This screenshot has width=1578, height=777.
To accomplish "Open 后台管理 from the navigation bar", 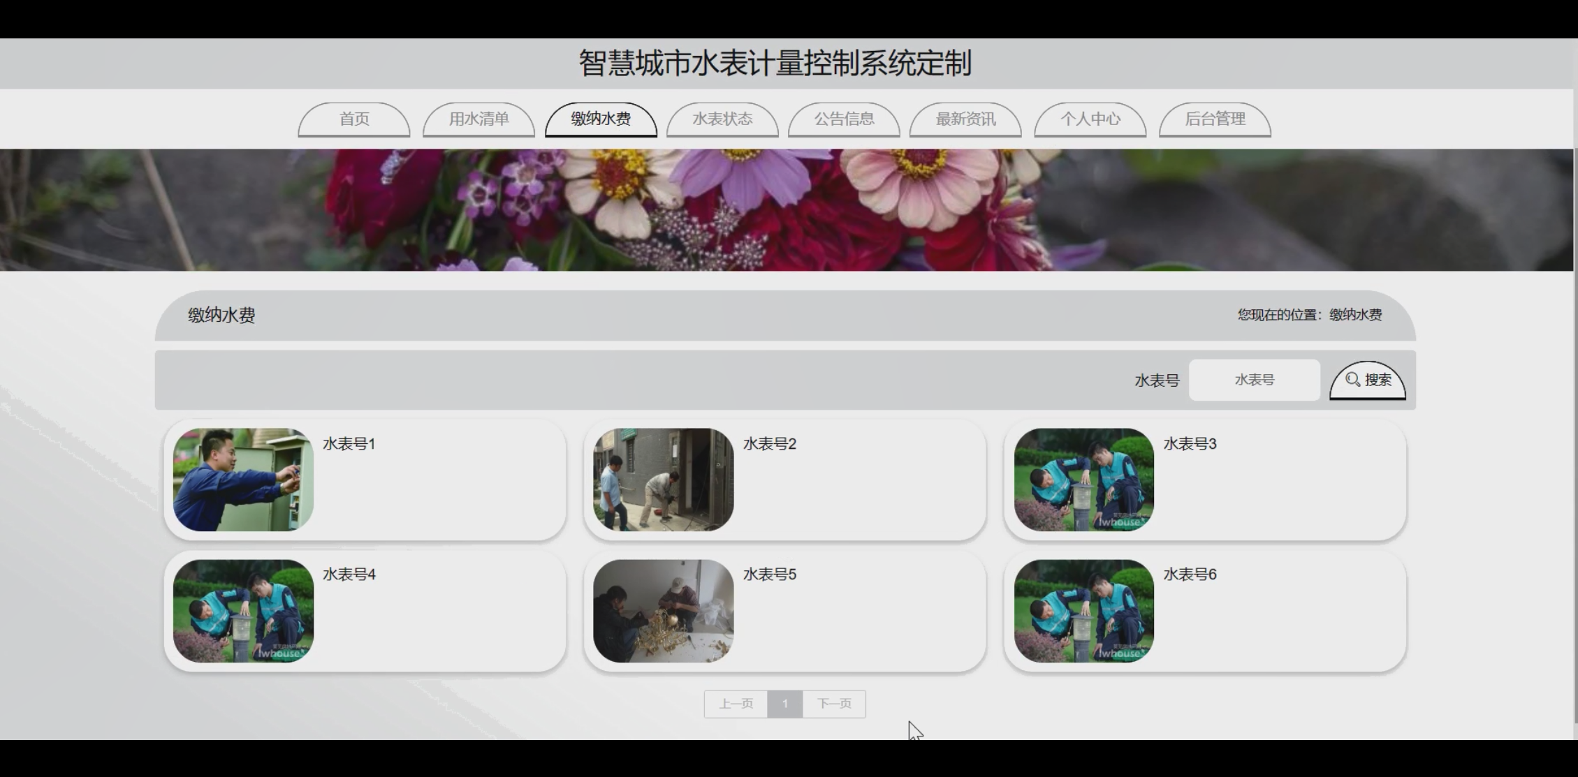I will coord(1215,119).
